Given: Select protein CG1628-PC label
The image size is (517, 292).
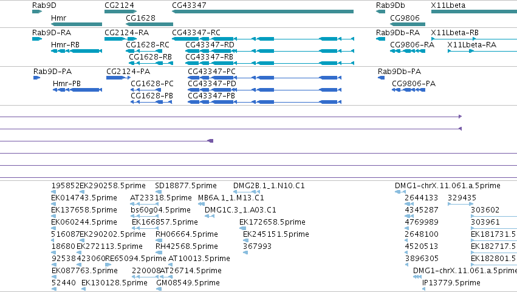Looking at the screenshot, I should [x=152, y=84].
